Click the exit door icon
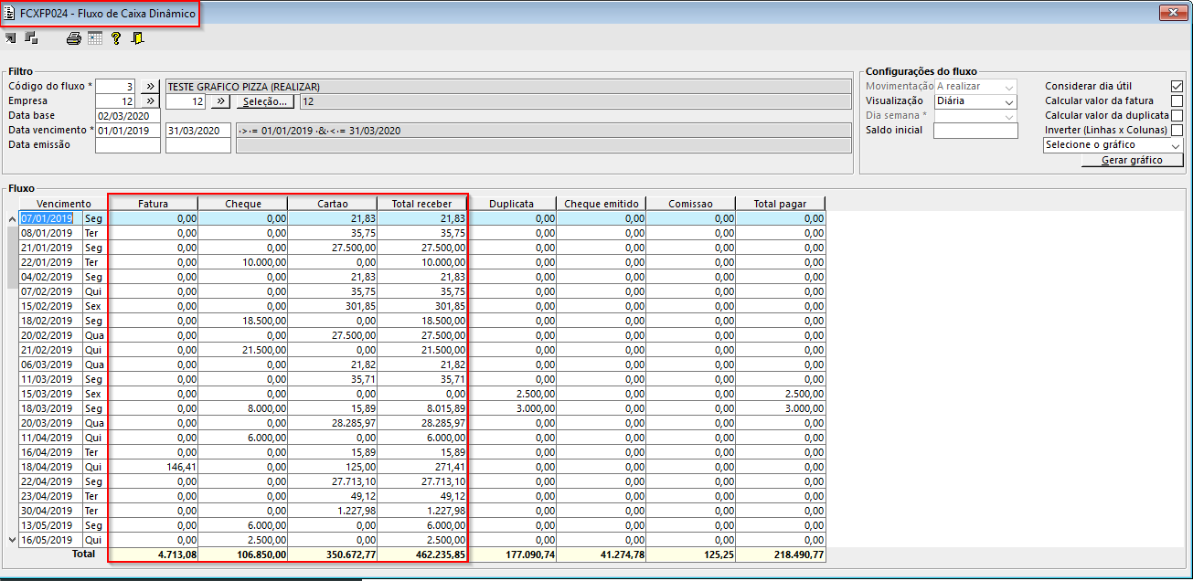1193x581 pixels. click(x=138, y=38)
